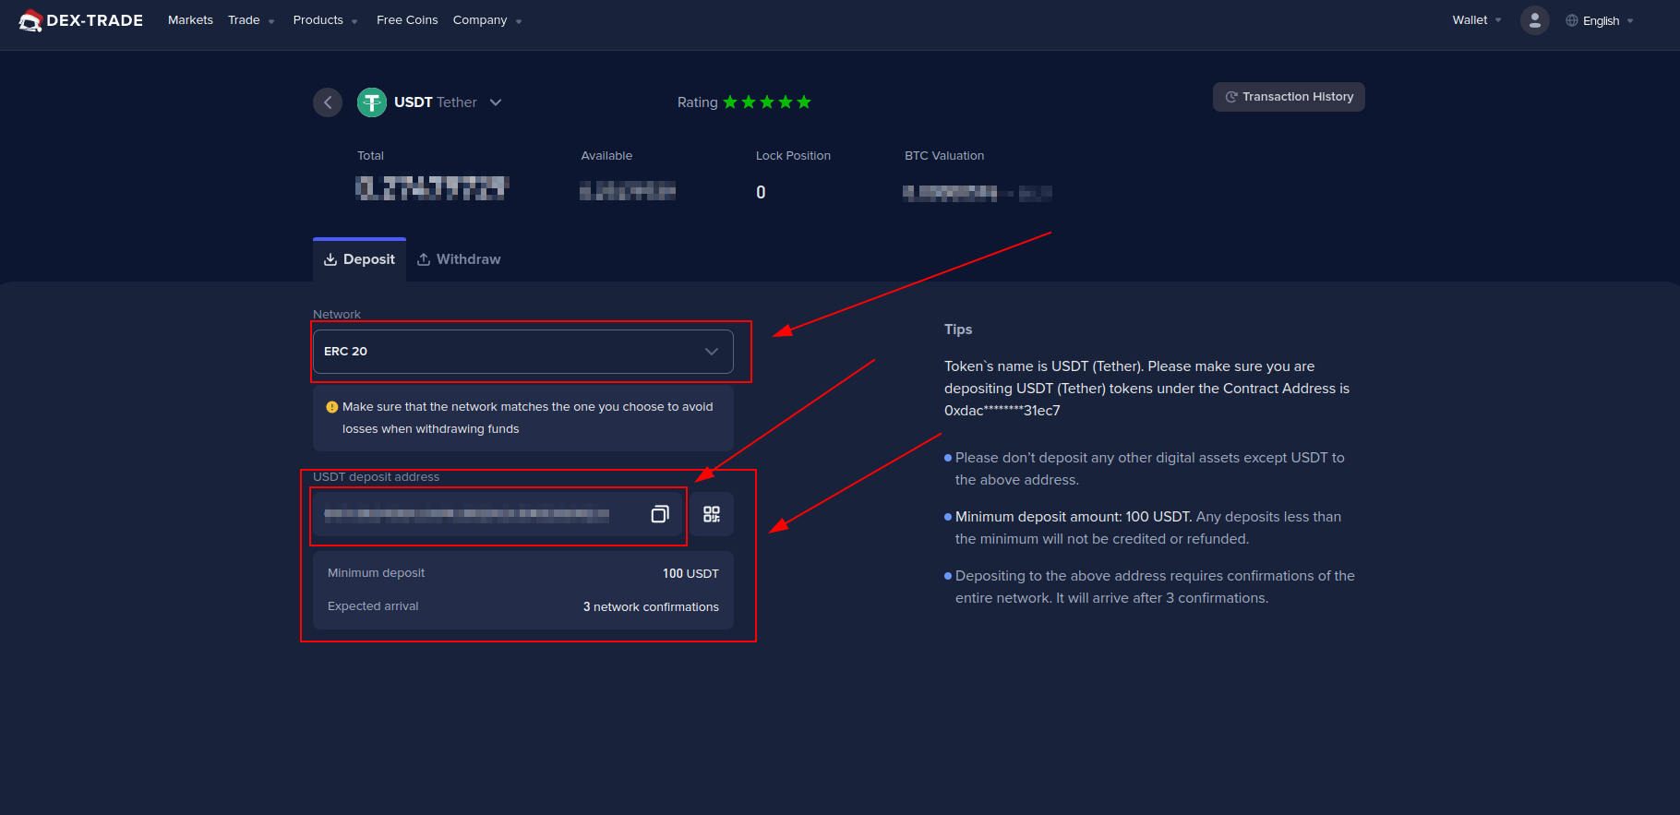The height and width of the screenshot is (815, 1680).
Task: Open the Wallet dropdown
Action: 1477,20
